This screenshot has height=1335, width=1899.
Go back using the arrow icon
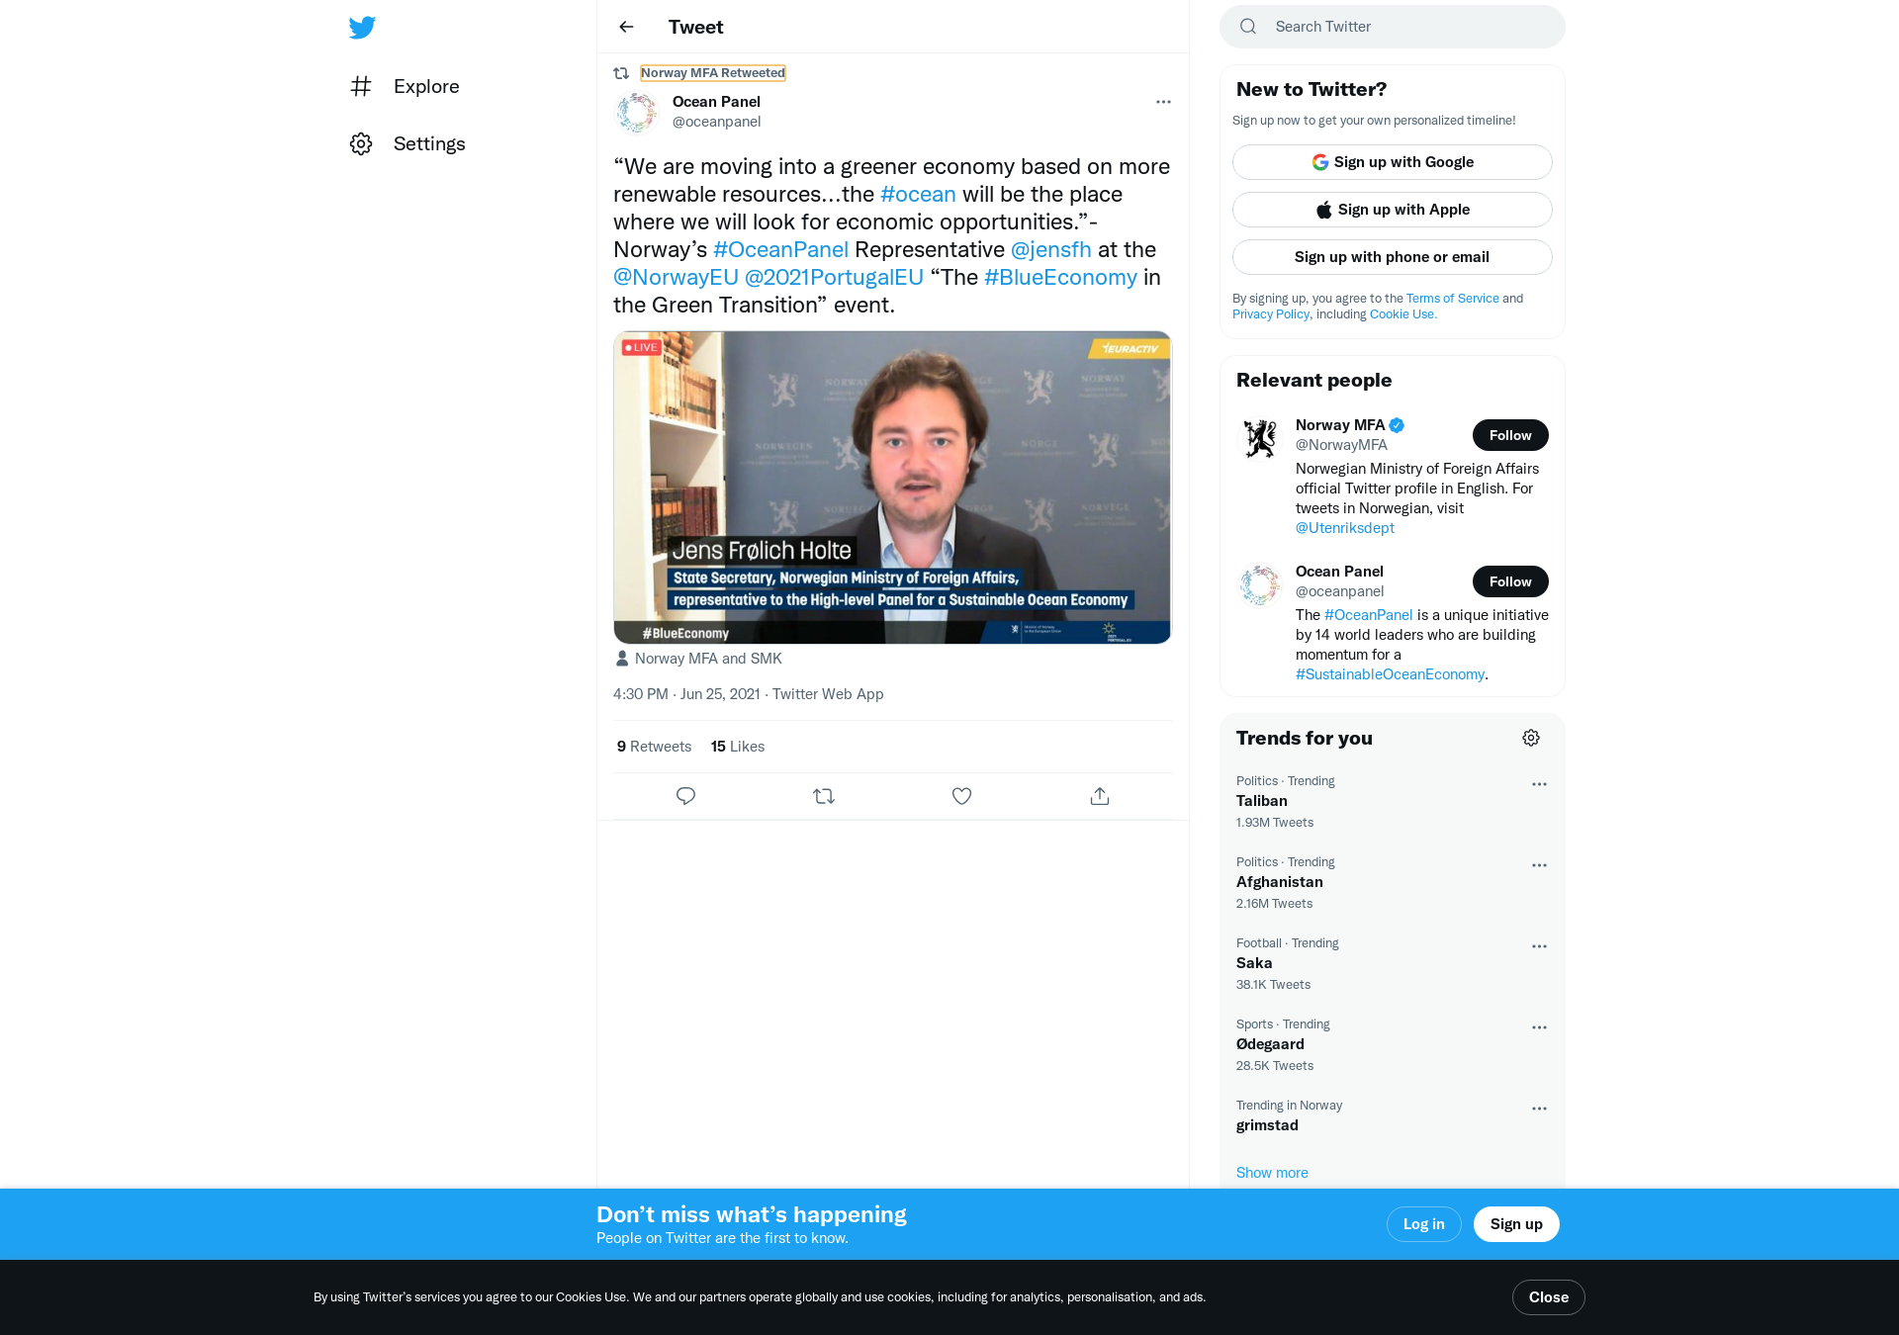[626, 27]
